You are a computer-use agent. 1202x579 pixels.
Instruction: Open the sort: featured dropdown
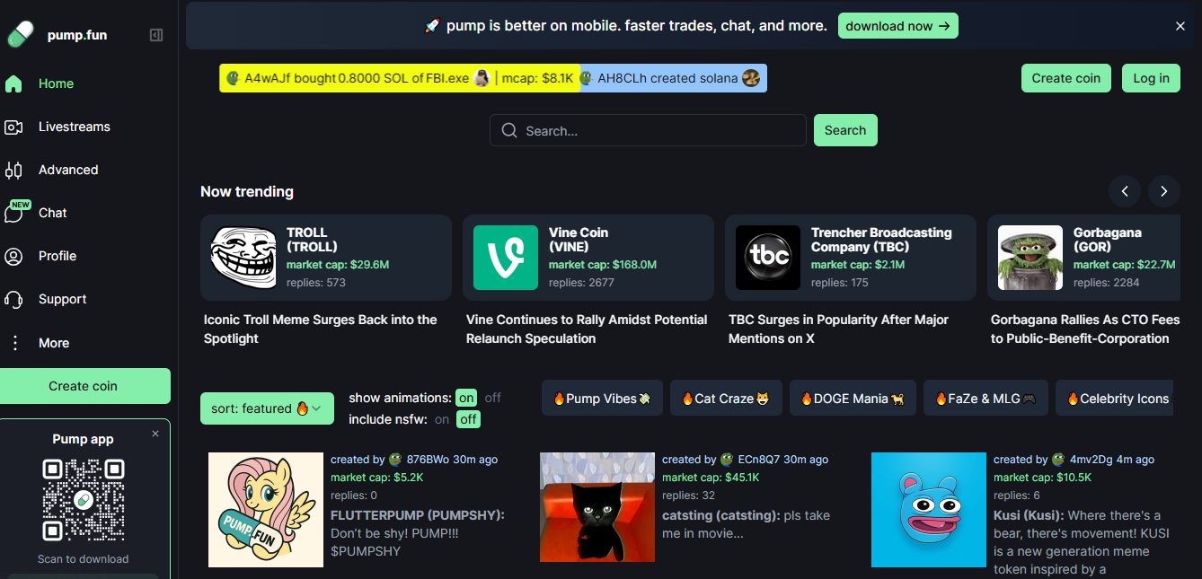pos(267,408)
